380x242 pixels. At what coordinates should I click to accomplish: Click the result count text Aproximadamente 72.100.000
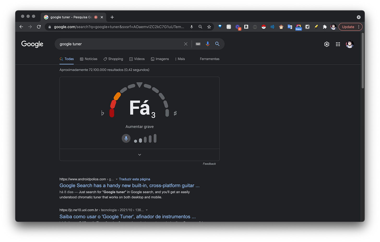tap(104, 70)
